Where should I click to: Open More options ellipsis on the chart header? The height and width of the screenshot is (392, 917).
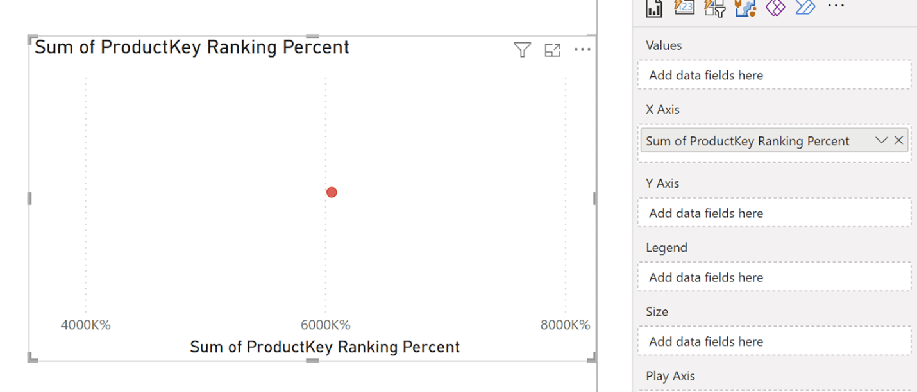pyautogui.click(x=583, y=49)
